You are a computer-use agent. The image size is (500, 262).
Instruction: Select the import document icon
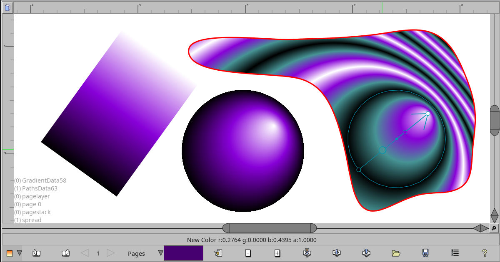click(306, 252)
